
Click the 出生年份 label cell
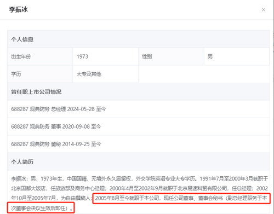click(x=40, y=56)
